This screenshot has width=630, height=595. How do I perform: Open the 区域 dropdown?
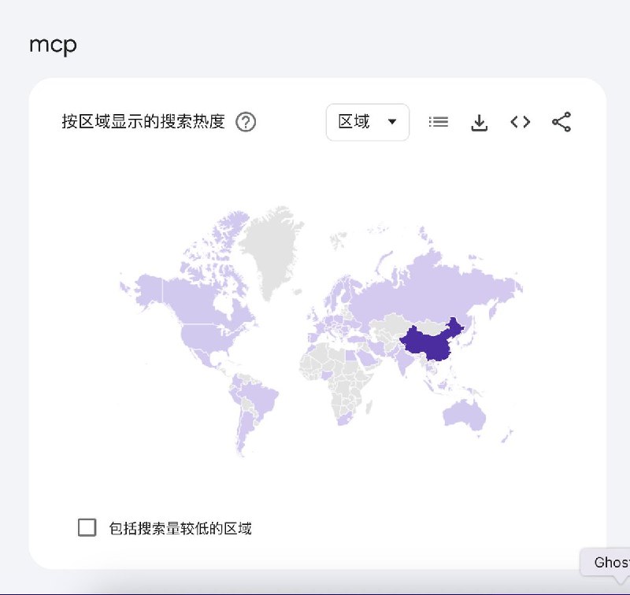click(368, 122)
